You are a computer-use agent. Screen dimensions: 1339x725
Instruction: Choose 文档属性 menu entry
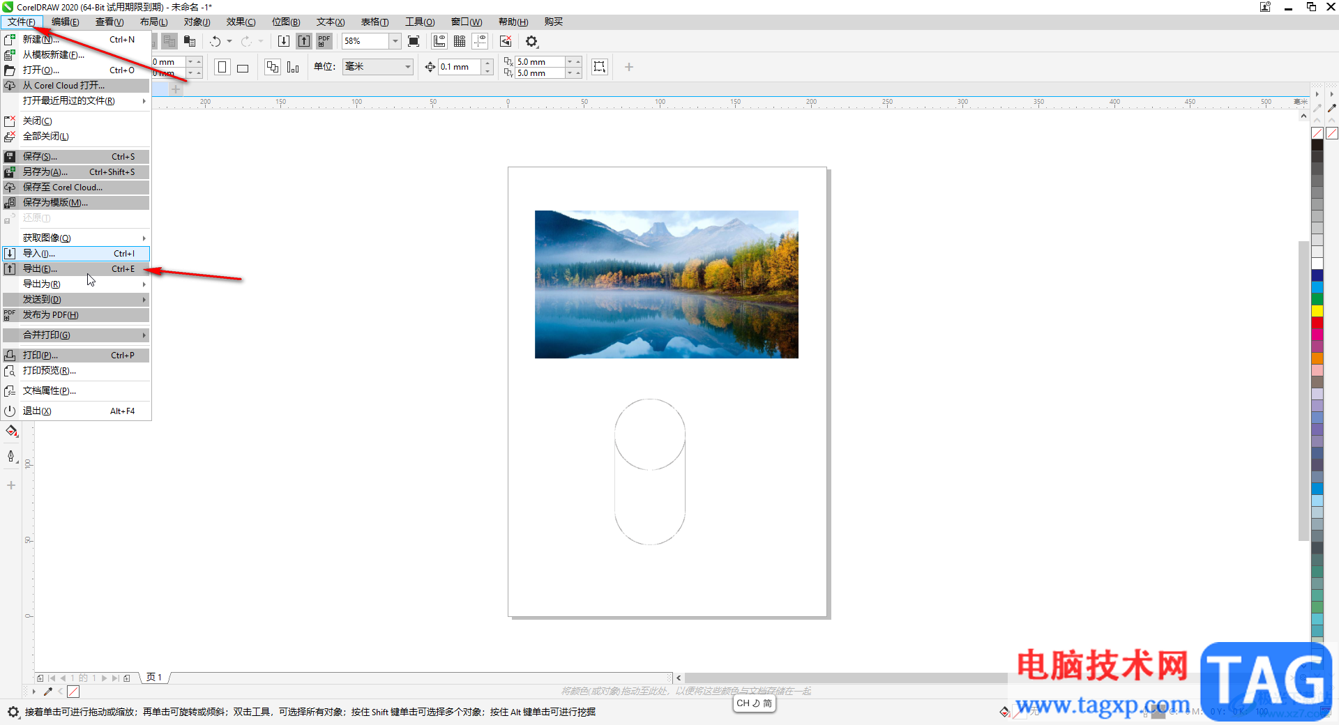point(76,391)
